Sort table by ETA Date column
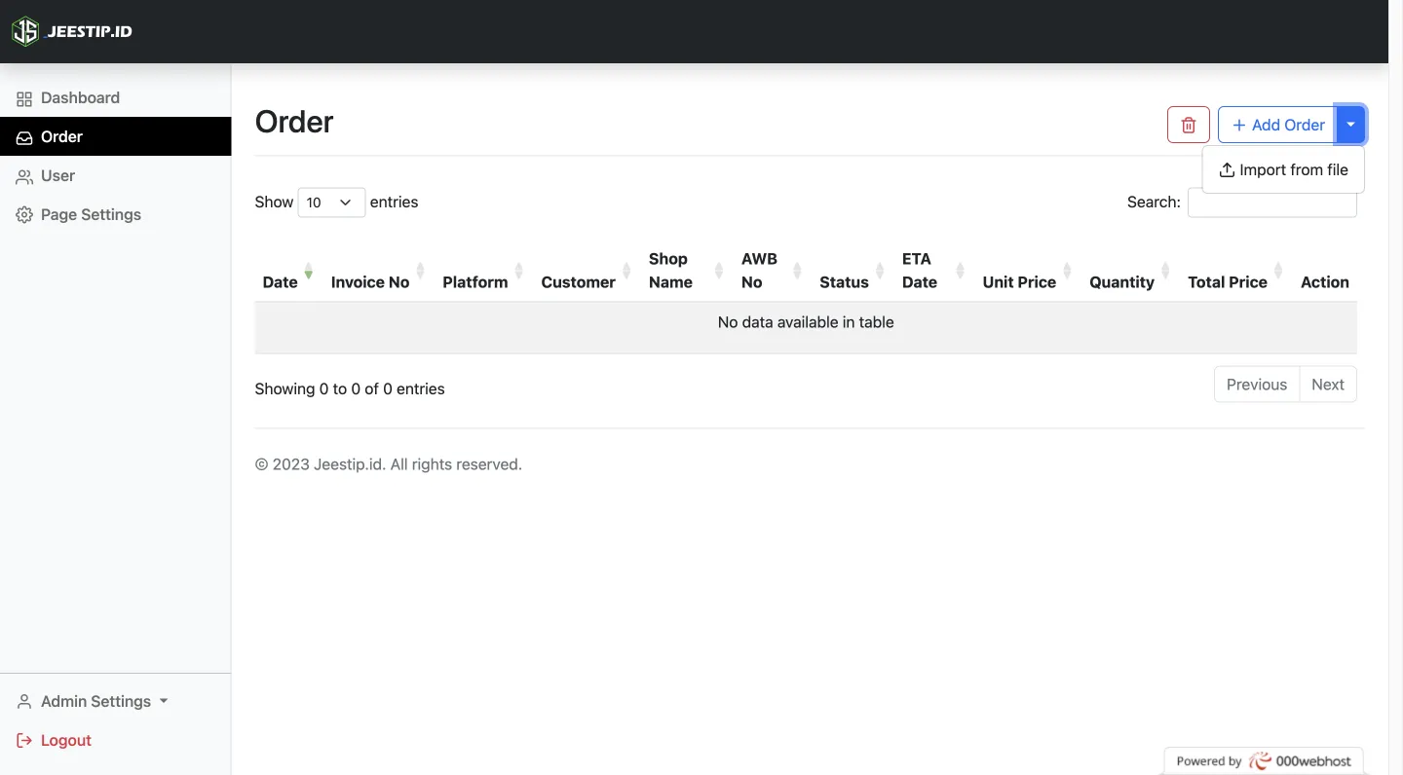 934,271
